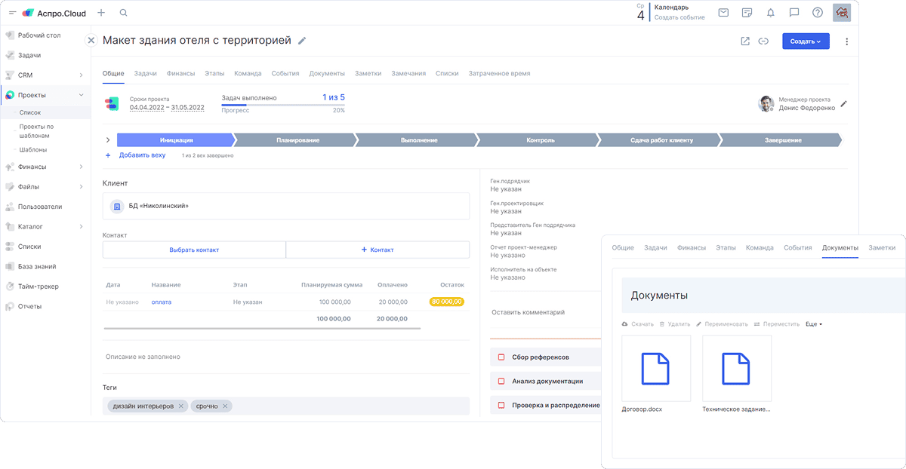Viewport: 906px width, 469px height.
Task: Click the 'Выбрать контакт' button
Action: pyautogui.click(x=194, y=250)
